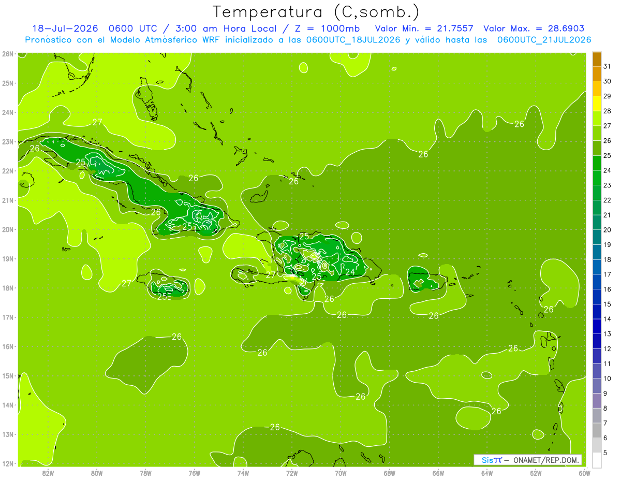Pick the purple legend swatch between 9 and 10

pos(597,386)
